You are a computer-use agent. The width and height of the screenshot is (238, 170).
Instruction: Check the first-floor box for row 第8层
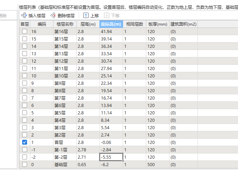[25, 90]
